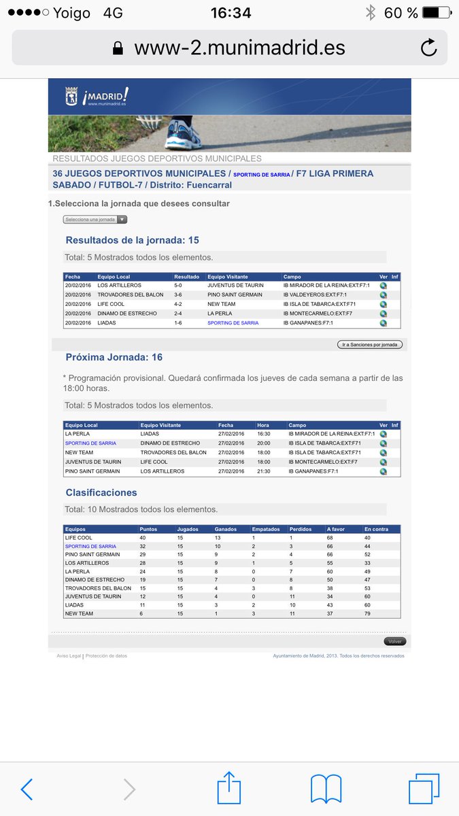Click 'En contra' column header
This screenshot has width=459, height=816.
(x=376, y=528)
